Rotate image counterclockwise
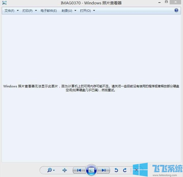The width and height of the screenshot is (183, 177). pos(116,170)
